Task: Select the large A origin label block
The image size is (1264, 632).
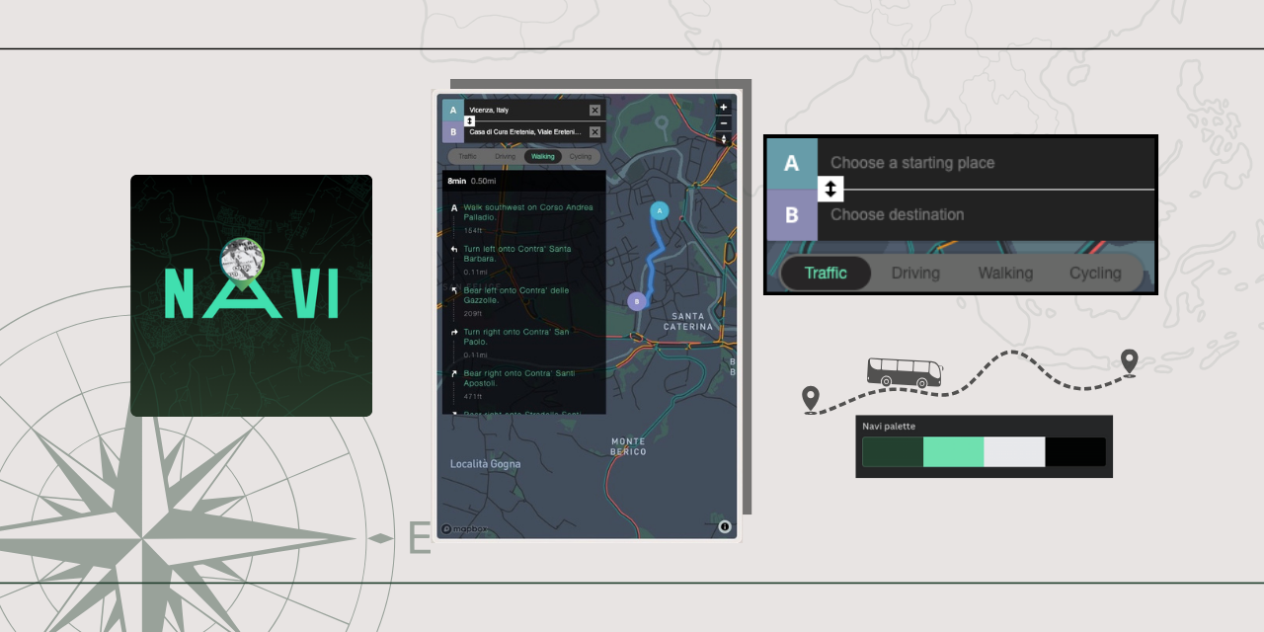Action: click(791, 163)
